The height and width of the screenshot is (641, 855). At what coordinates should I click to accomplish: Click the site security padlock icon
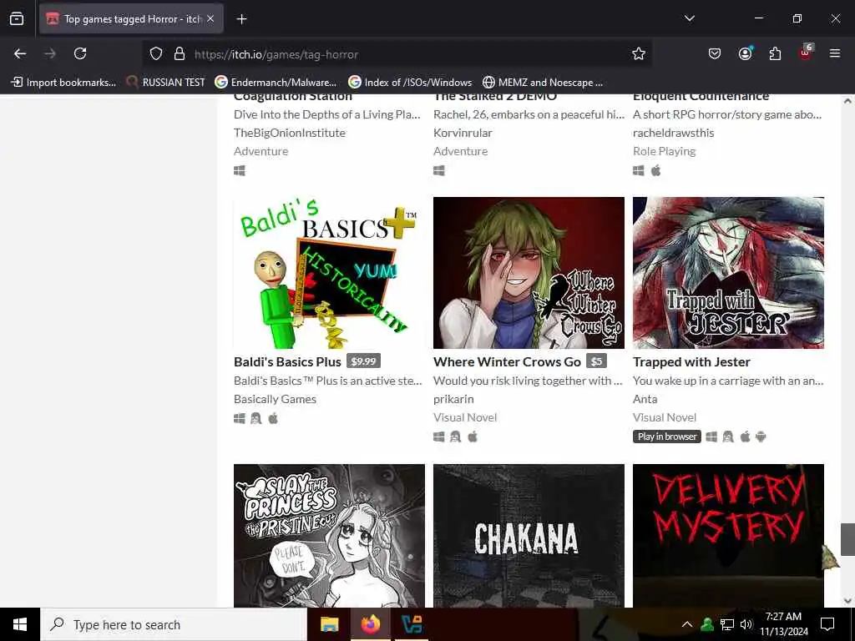(180, 54)
